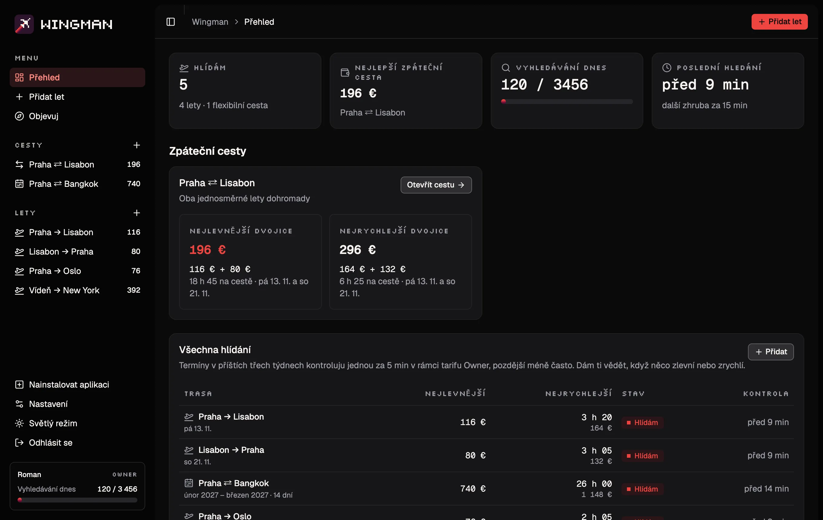The height and width of the screenshot is (520, 823).
Task: Click the red Přidat let button
Action: click(x=779, y=22)
